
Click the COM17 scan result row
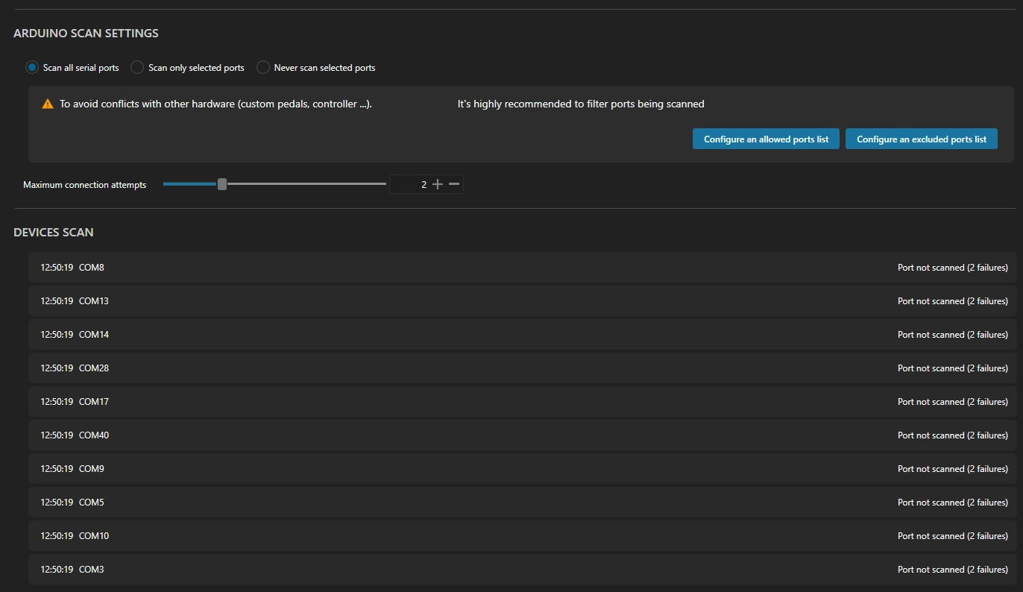pos(522,402)
